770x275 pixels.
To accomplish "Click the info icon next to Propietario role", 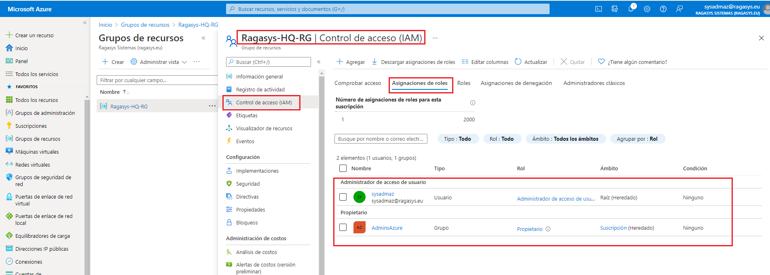I will click(x=548, y=229).
